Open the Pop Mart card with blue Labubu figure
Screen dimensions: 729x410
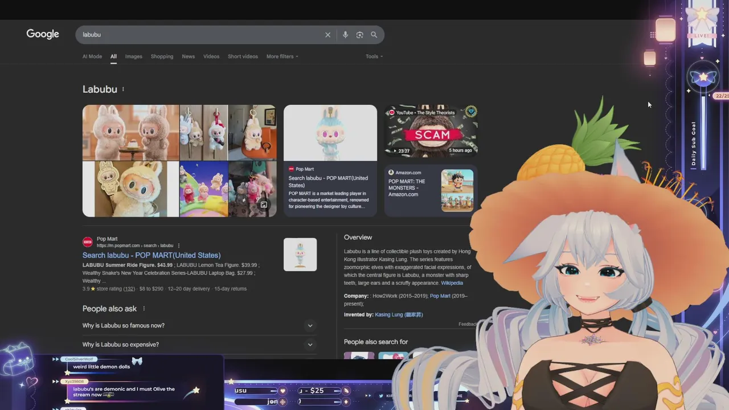tap(330, 161)
